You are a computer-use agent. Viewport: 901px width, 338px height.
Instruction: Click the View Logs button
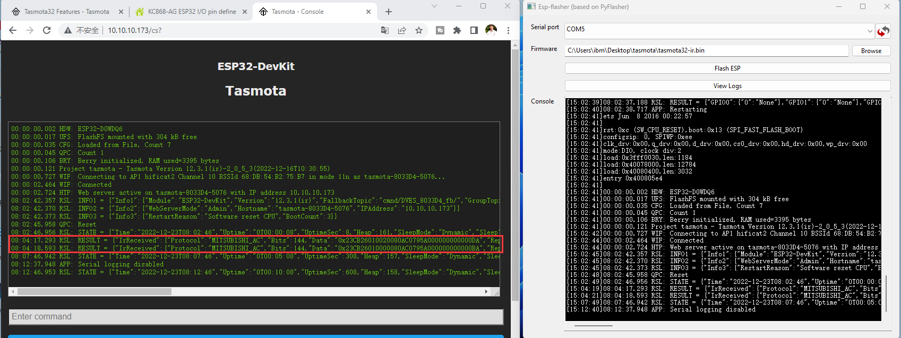(727, 86)
